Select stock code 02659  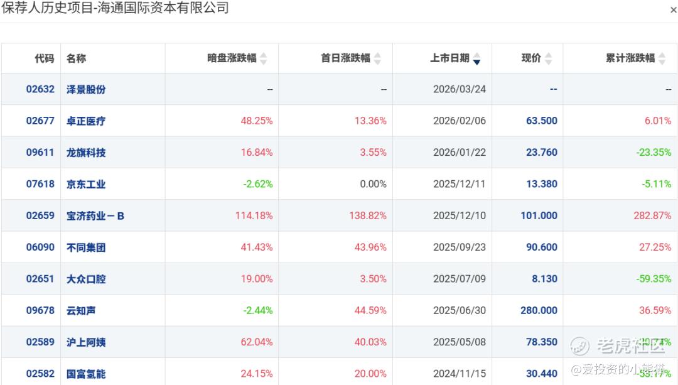tap(40, 215)
